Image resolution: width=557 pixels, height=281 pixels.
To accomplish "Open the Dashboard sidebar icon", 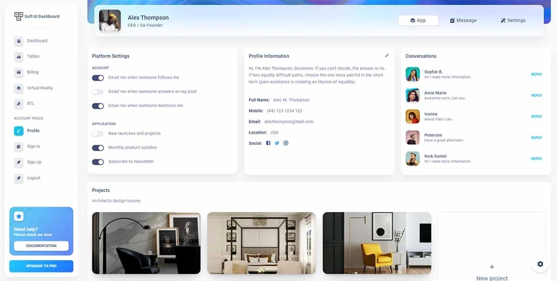I will pos(19,41).
